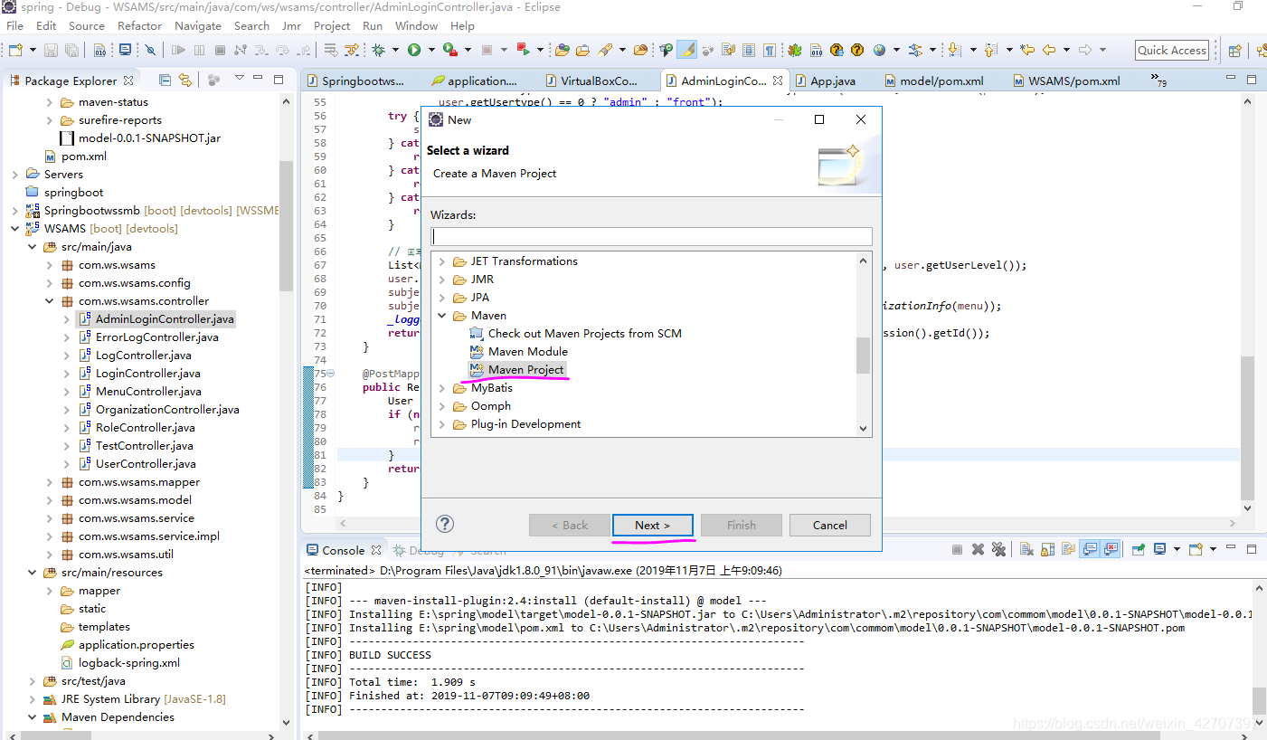Click the help question mark in New dialog
Viewport: 1267px width, 740px height.
(445, 524)
